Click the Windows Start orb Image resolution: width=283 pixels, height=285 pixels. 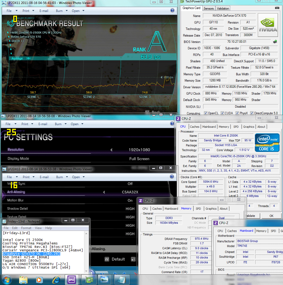[7, 279]
